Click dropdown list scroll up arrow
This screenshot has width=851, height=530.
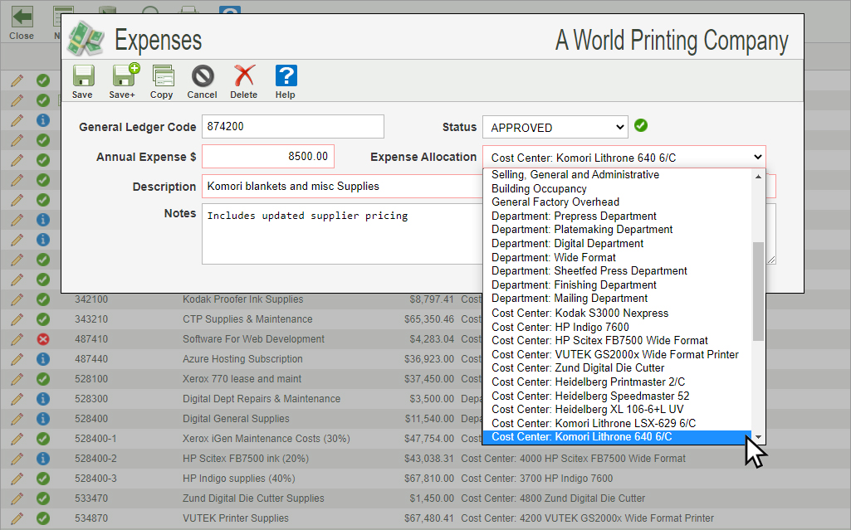758,177
